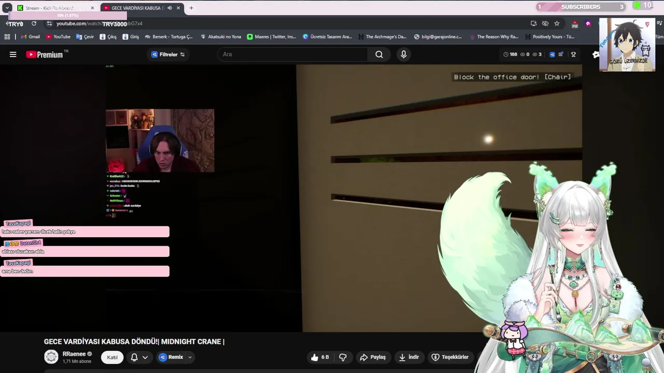Share the video with Paylaş
This screenshot has height=373, width=664.
coord(373,357)
